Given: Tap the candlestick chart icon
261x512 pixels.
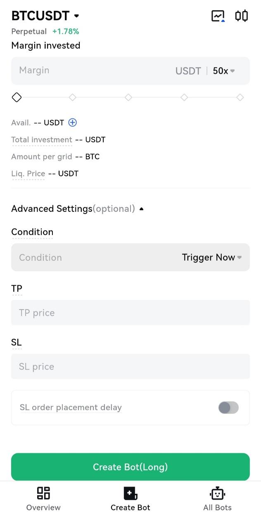Looking at the screenshot, I should pos(242,16).
